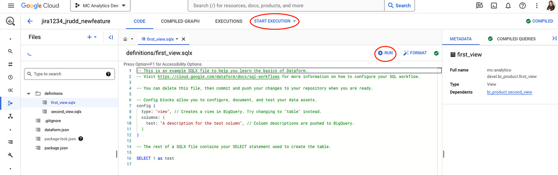
Task: Open help icon in the file search box
Action: (108, 74)
